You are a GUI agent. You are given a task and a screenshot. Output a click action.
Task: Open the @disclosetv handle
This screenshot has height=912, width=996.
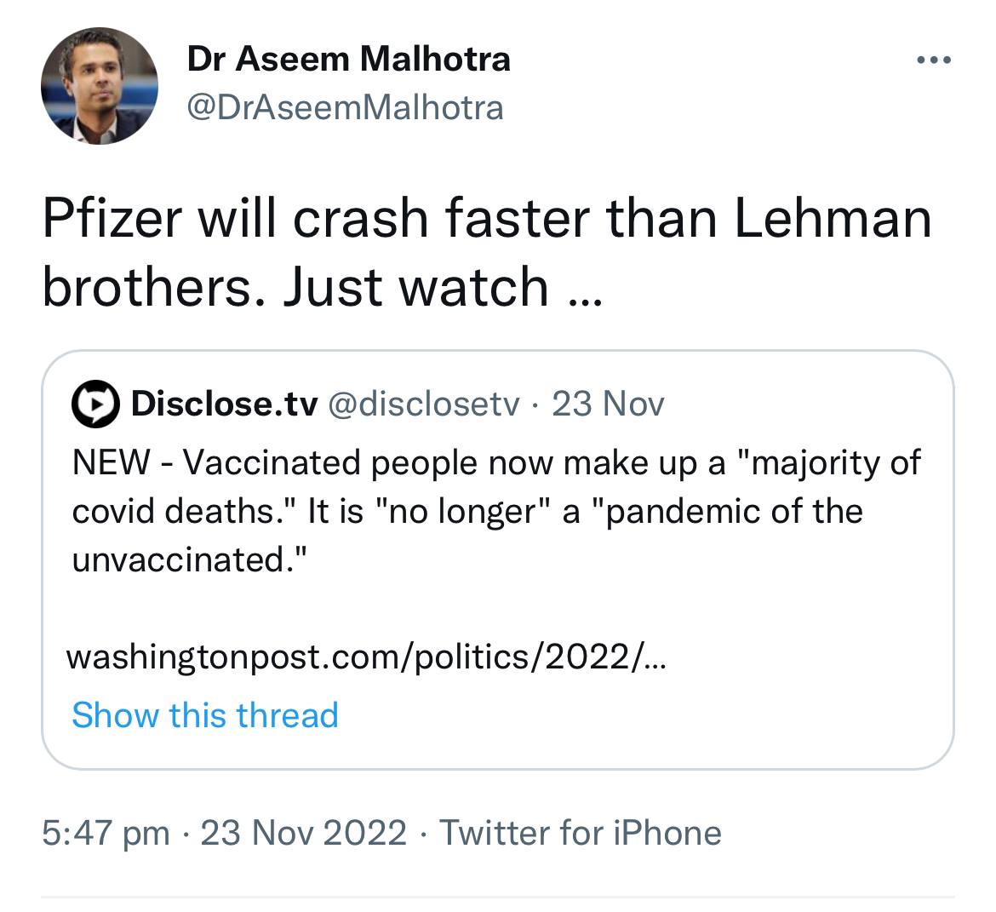tap(424, 404)
